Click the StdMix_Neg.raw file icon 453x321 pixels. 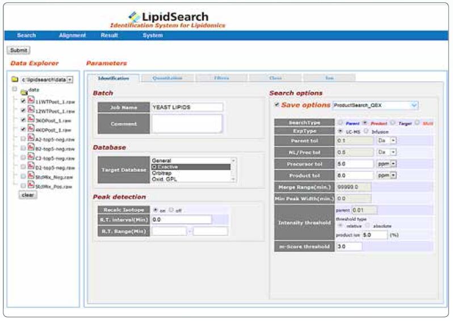point(31,175)
